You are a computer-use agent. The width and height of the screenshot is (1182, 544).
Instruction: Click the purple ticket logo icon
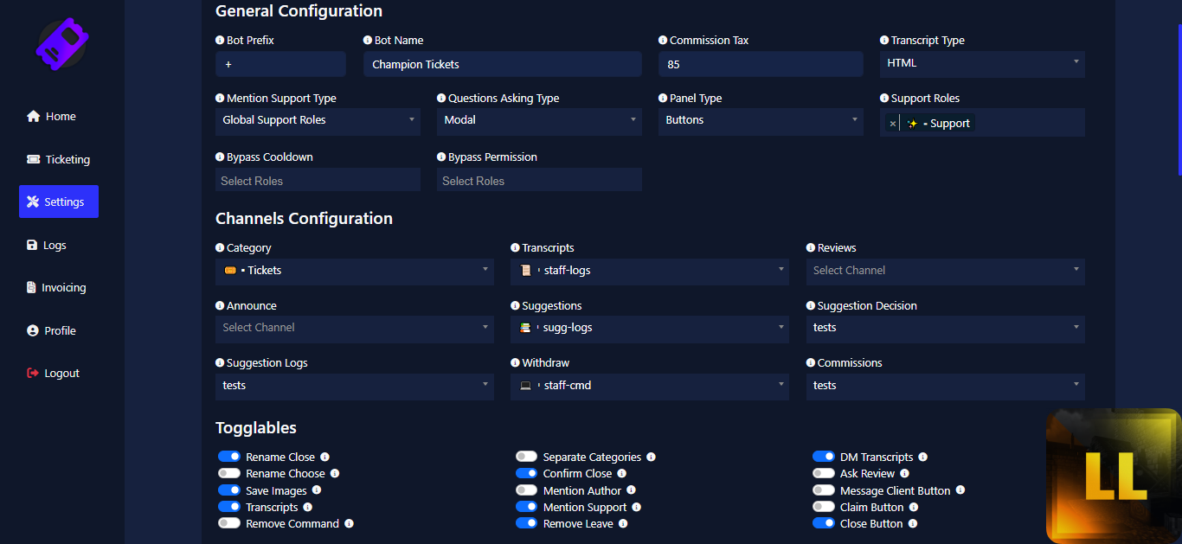pyautogui.click(x=61, y=43)
